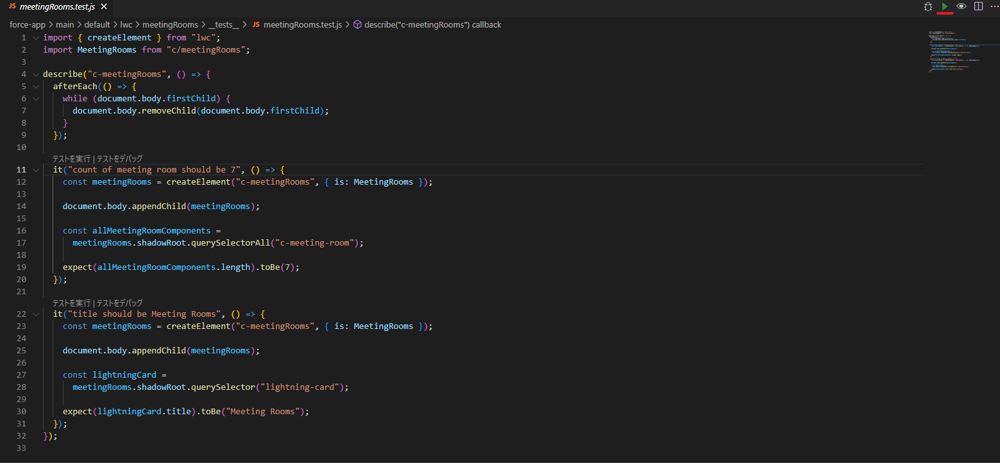Screen dimensions: 1000x463
Task: Run the current LWC test file
Action: tap(944, 6)
